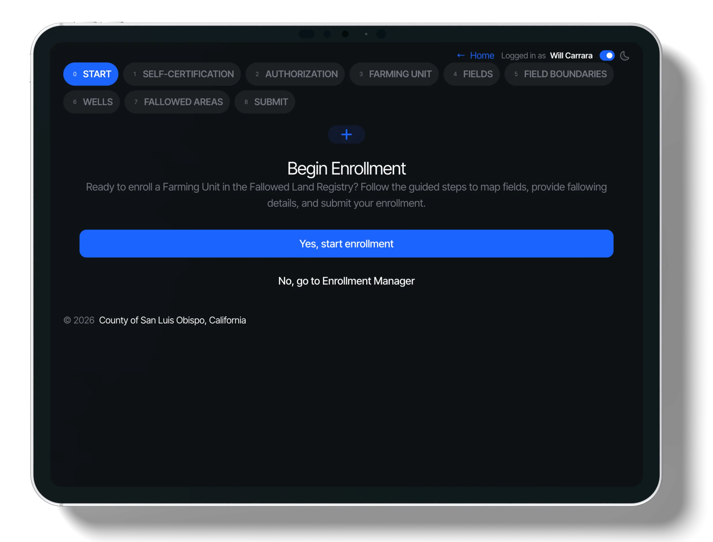
Task: Toggle the dark mode switch
Action: pyautogui.click(x=607, y=55)
